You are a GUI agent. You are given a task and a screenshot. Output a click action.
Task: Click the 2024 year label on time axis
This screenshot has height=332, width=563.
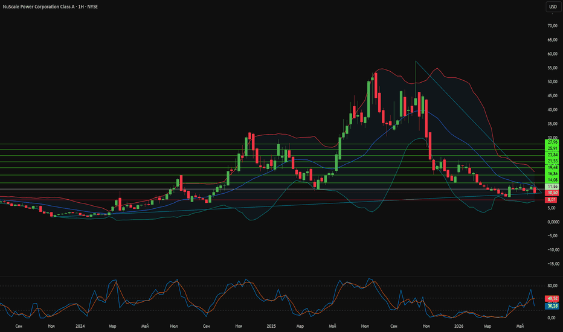click(x=80, y=326)
